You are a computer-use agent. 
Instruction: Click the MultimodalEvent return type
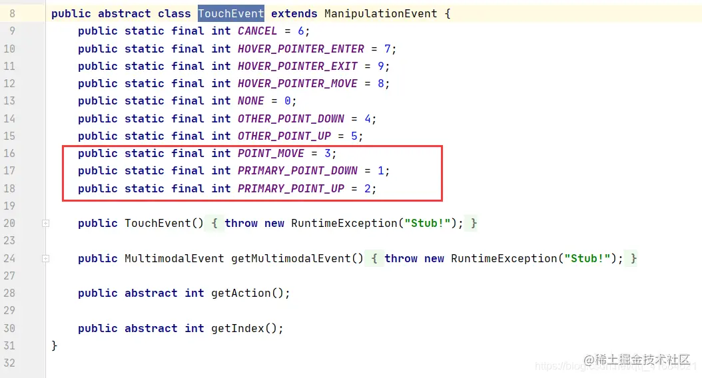pos(174,259)
